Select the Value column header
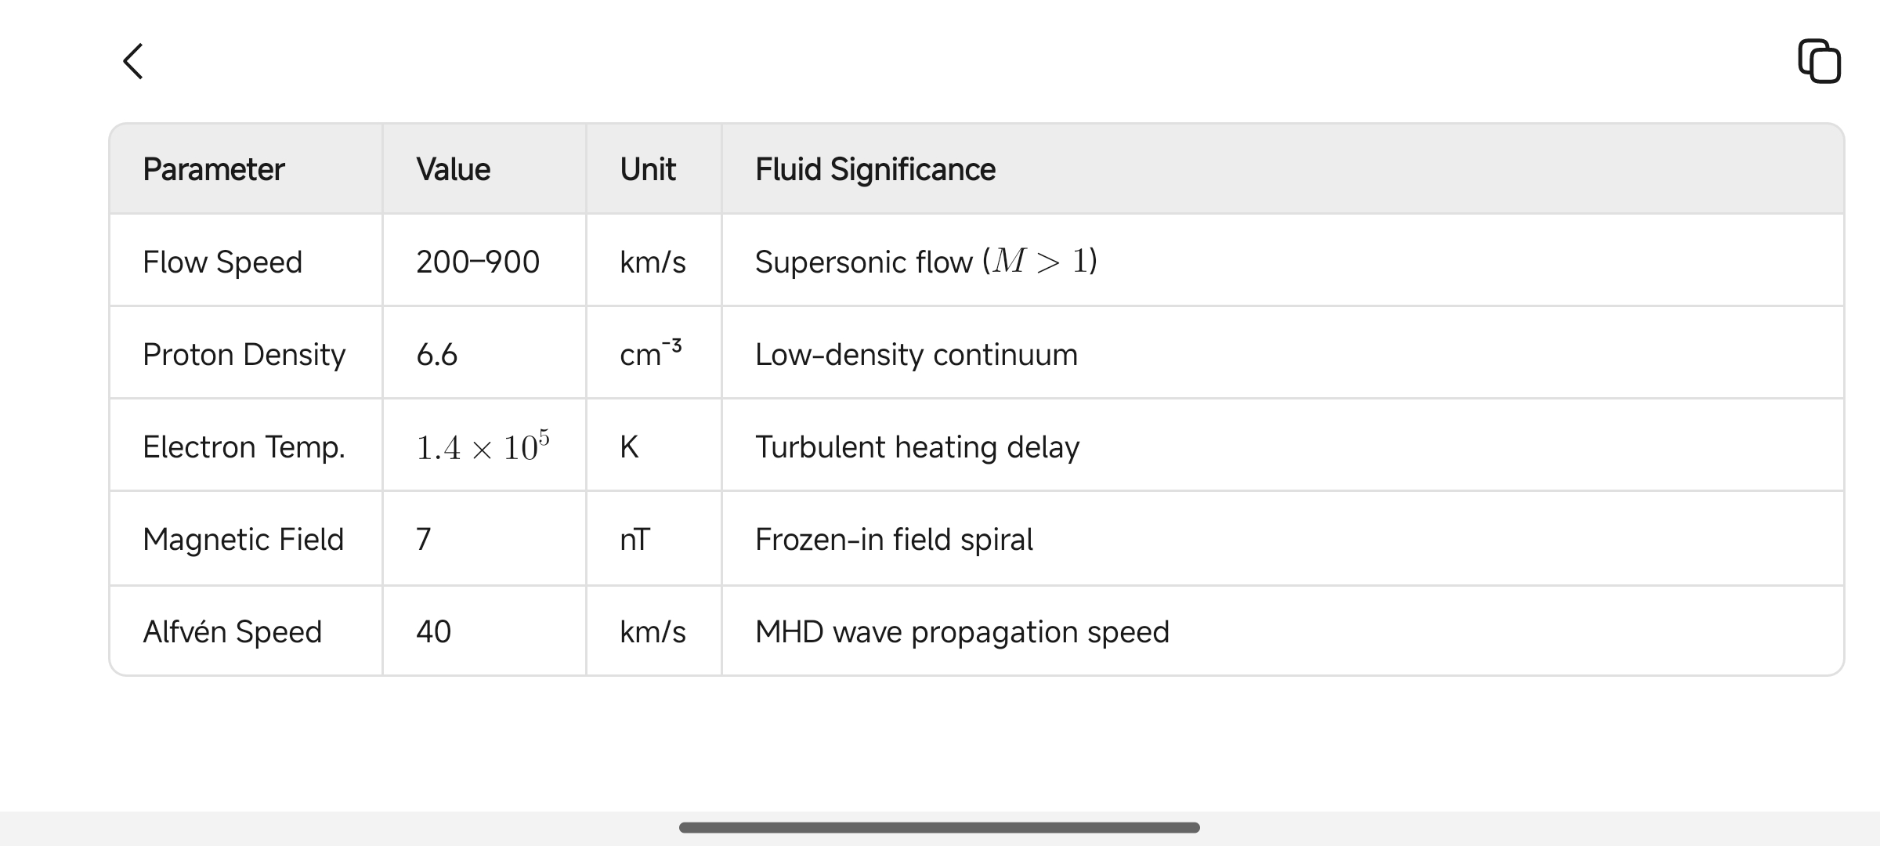Viewport: 1880px width, 846px height. pyautogui.click(x=453, y=169)
